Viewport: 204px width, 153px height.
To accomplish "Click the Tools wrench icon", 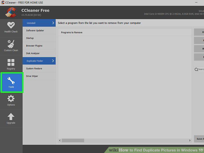I will [x=11, y=81].
